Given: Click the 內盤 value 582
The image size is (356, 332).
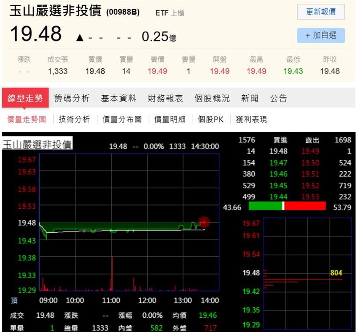Looking at the screenshot, I should [157, 328].
